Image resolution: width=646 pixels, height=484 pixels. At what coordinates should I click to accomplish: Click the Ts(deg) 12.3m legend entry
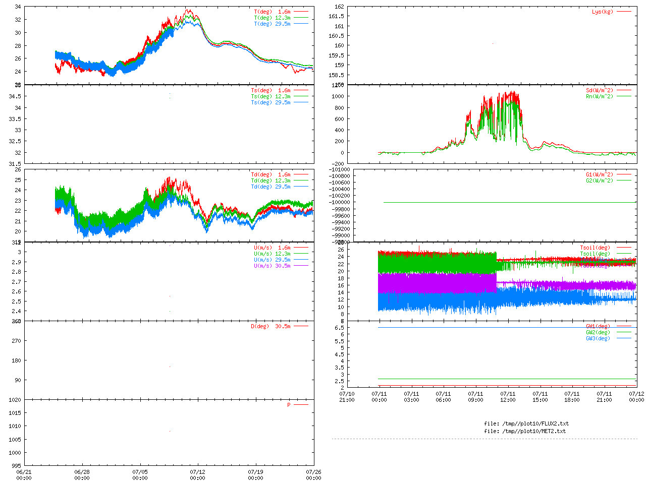(271, 96)
